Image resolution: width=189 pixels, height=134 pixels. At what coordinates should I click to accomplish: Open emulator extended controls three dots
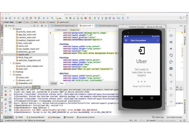(171, 102)
